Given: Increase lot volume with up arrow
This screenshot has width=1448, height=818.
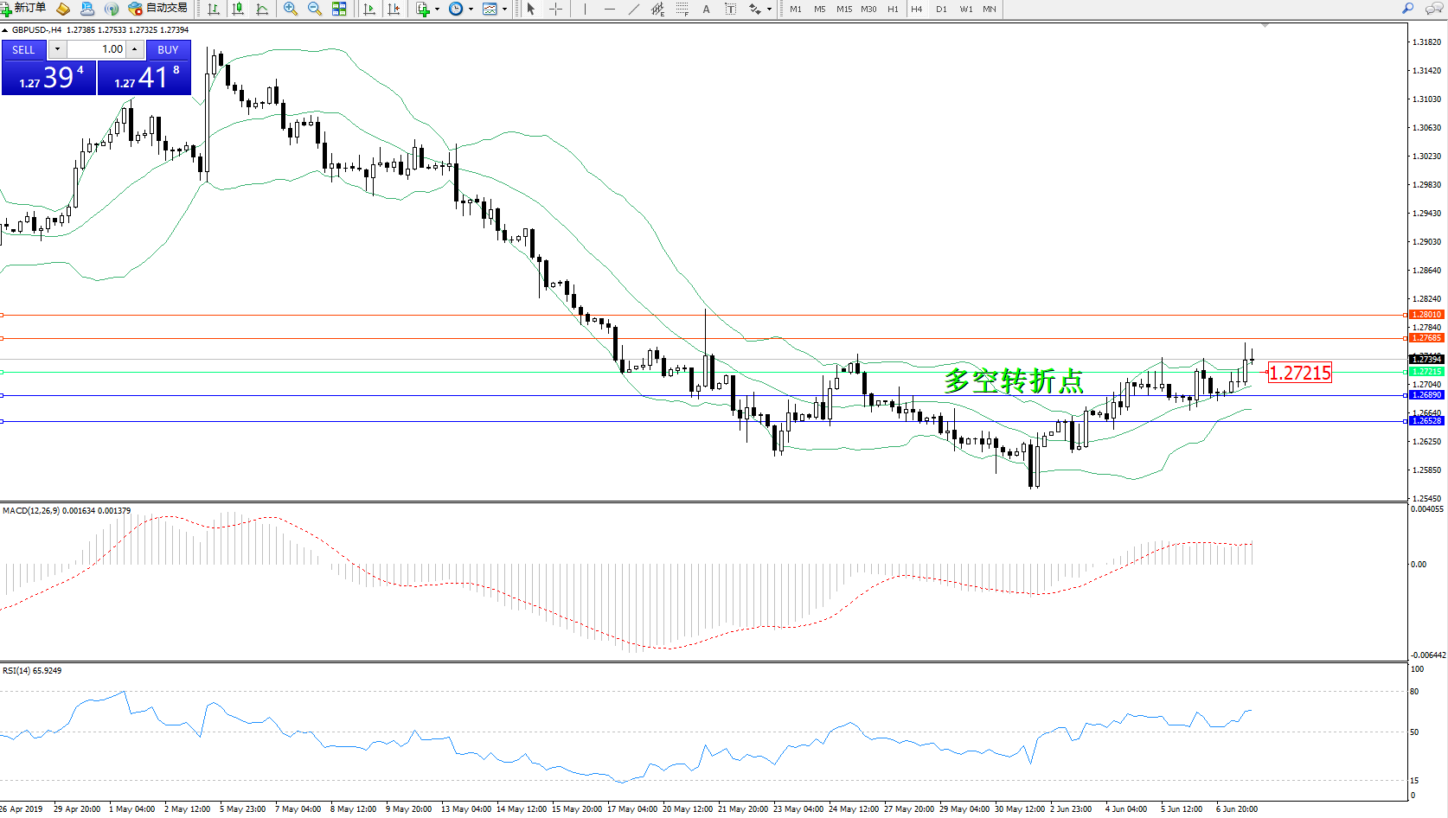Looking at the screenshot, I should pyautogui.click(x=135, y=49).
